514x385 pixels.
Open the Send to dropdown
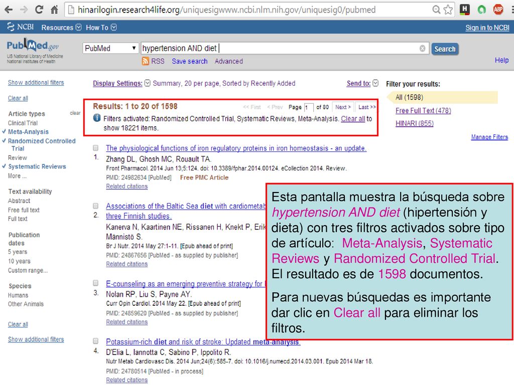click(x=362, y=84)
